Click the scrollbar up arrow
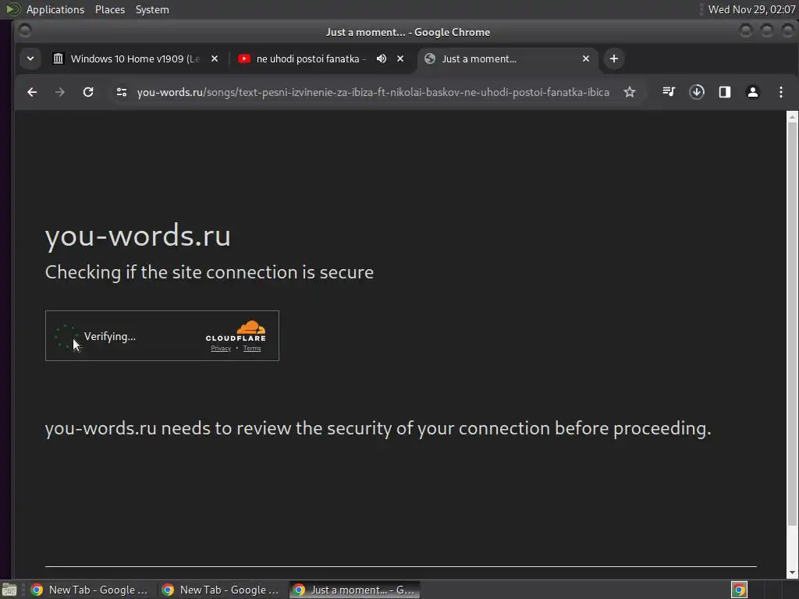This screenshot has height=599, width=799. (x=792, y=117)
